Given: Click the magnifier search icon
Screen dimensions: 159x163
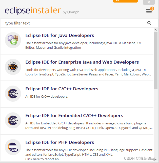Looking at the screenshot, I should (149, 23).
